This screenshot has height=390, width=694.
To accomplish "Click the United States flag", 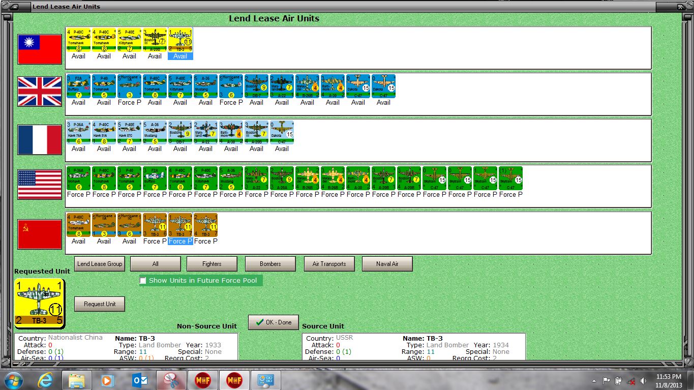I will click(x=40, y=185).
